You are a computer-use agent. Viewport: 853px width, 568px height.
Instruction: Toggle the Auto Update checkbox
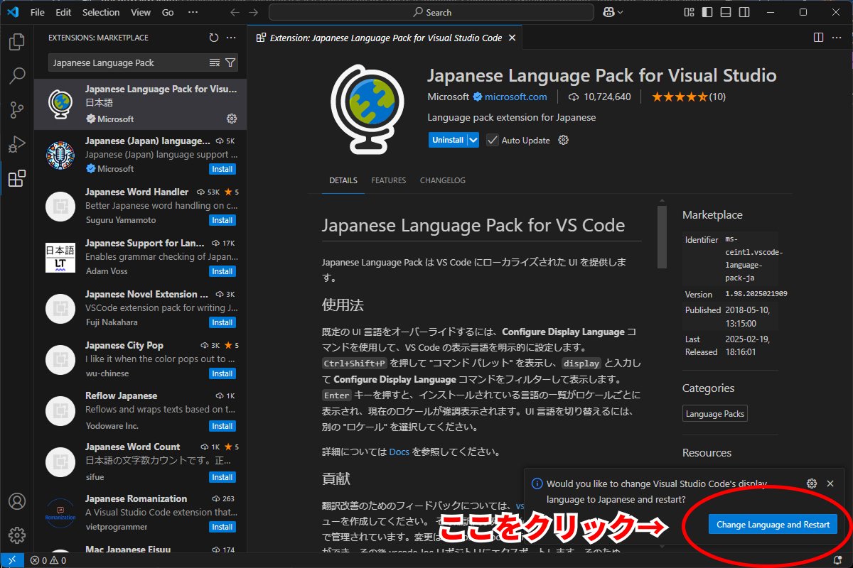coord(492,140)
